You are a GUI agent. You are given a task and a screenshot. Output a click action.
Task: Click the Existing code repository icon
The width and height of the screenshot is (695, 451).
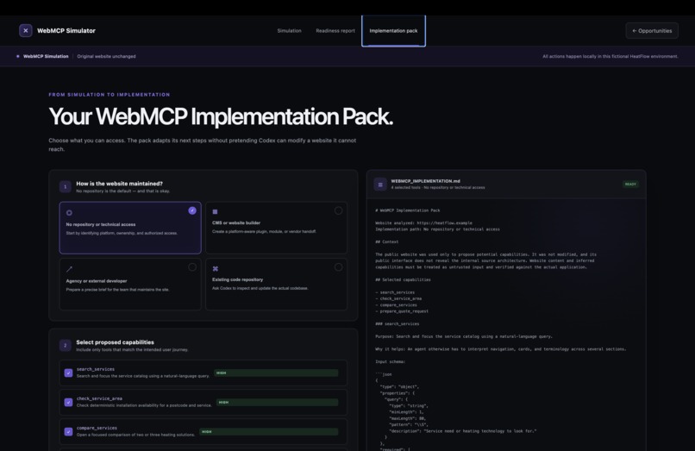[x=216, y=269]
